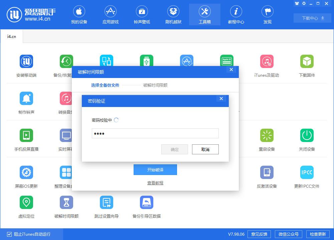The width and height of the screenshot is (334, 240).
Task: Click 取消 in password dialog
Action: coord(205,149)
